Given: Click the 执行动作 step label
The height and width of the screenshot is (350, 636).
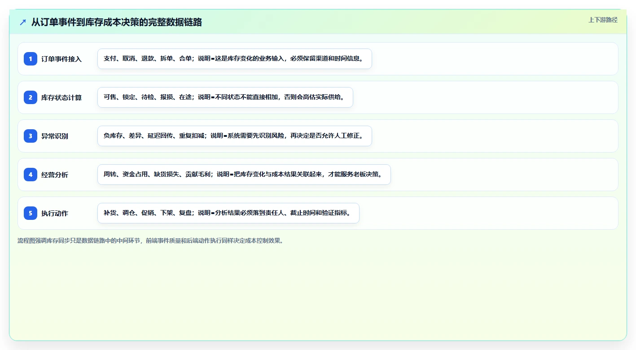Looking at the screenshot, I should pyautogui.click(x=55, y=213).
